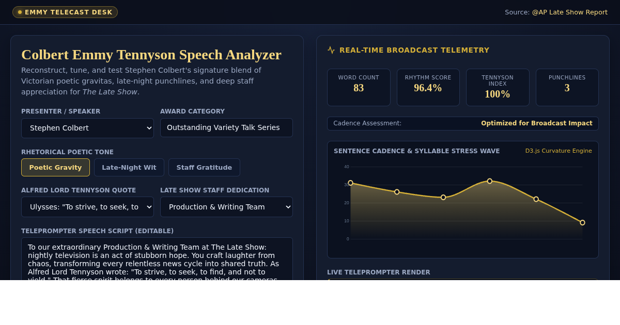Click into the teleprompter speech script textarea

(157, 259)
